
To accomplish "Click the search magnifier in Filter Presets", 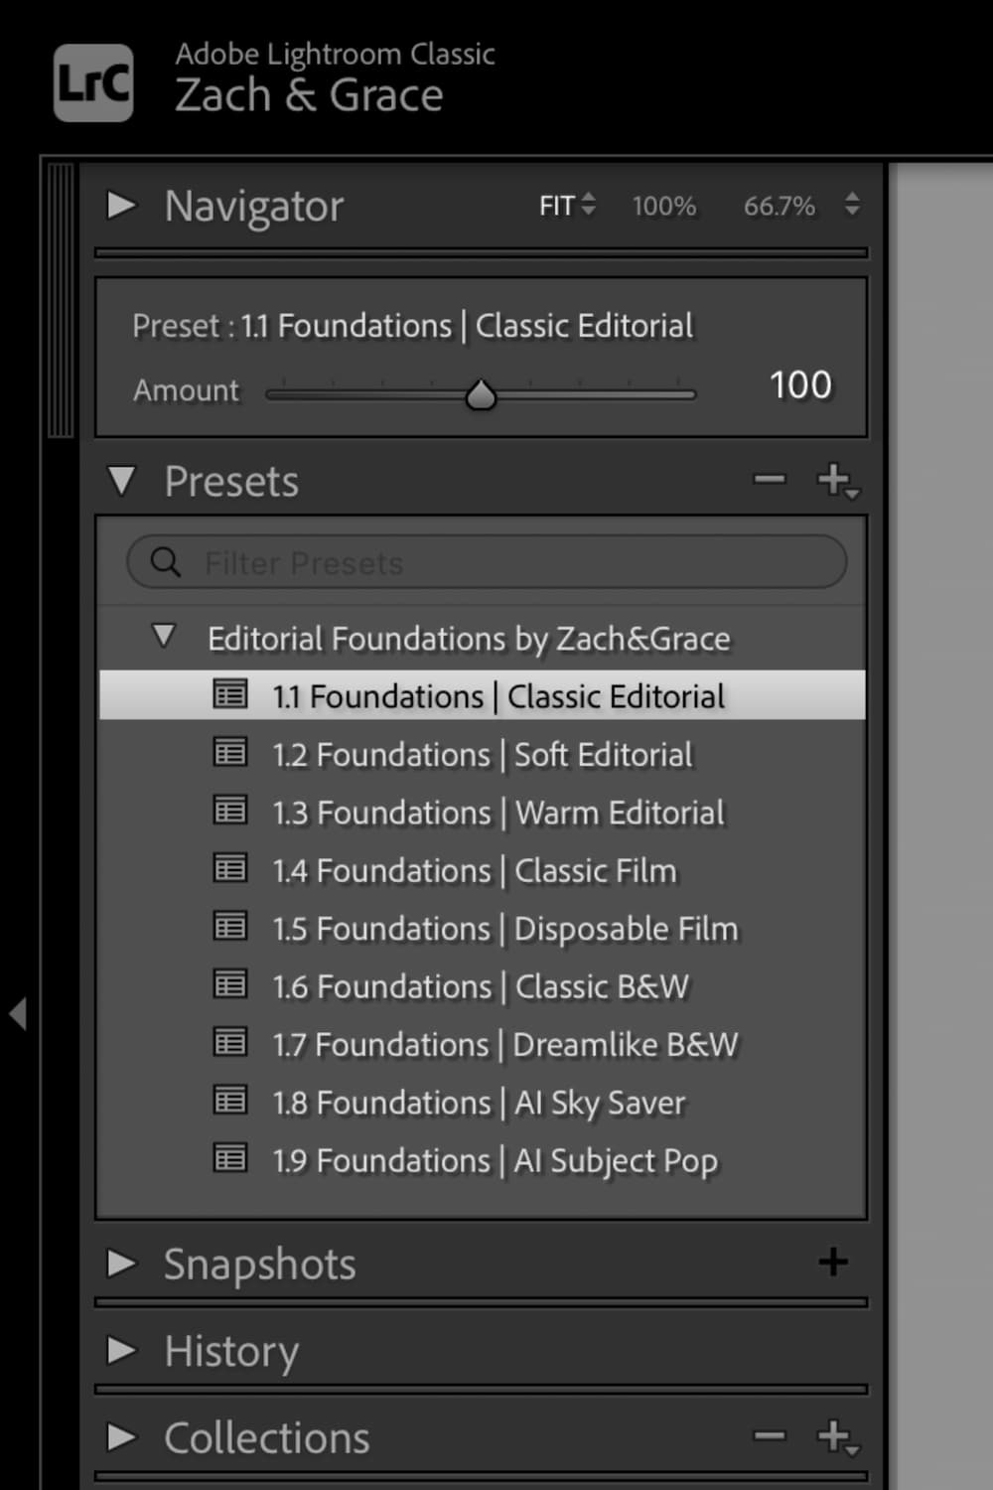I will (x=166, y=562).
